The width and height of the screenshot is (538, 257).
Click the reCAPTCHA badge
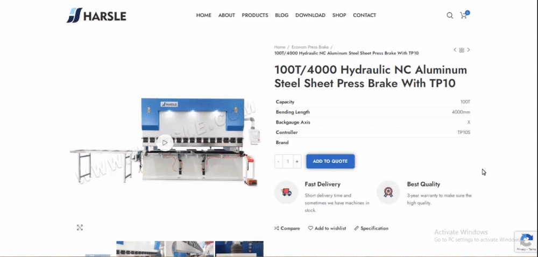coord(526,241)
